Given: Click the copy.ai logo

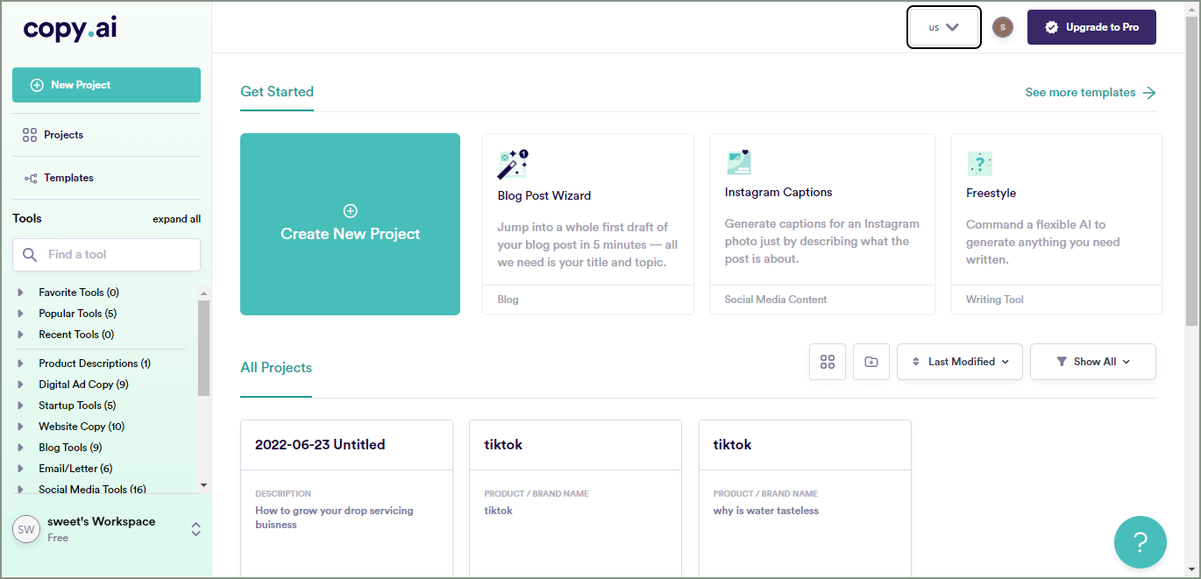Looking at the screenshot, I should click(x=70, y=28).
